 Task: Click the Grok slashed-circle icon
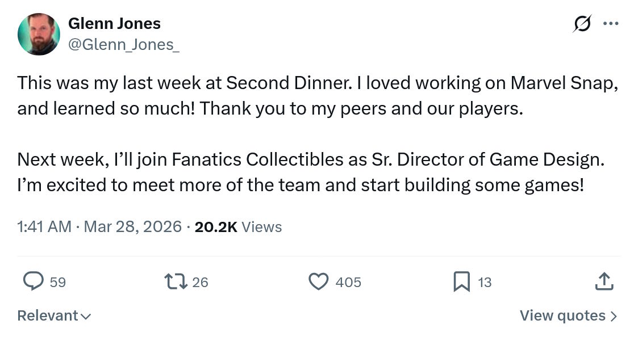(582, 24)
